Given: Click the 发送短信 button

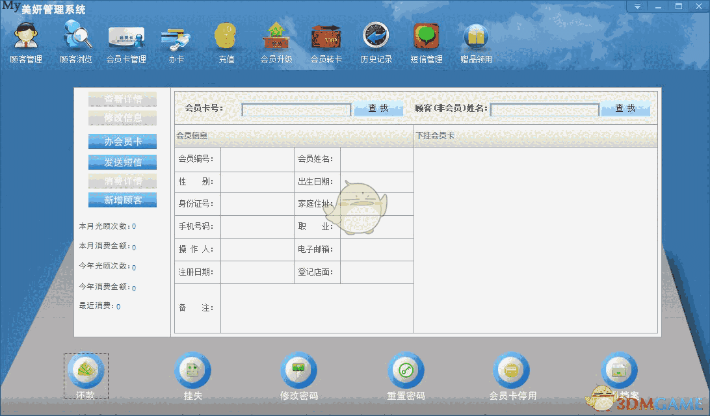Looking at the screenshot, I should coord(123,162).
